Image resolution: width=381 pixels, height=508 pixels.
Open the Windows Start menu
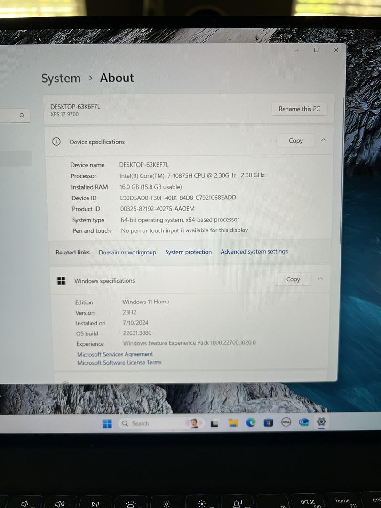pyautogui.click(x=107, y=423)
